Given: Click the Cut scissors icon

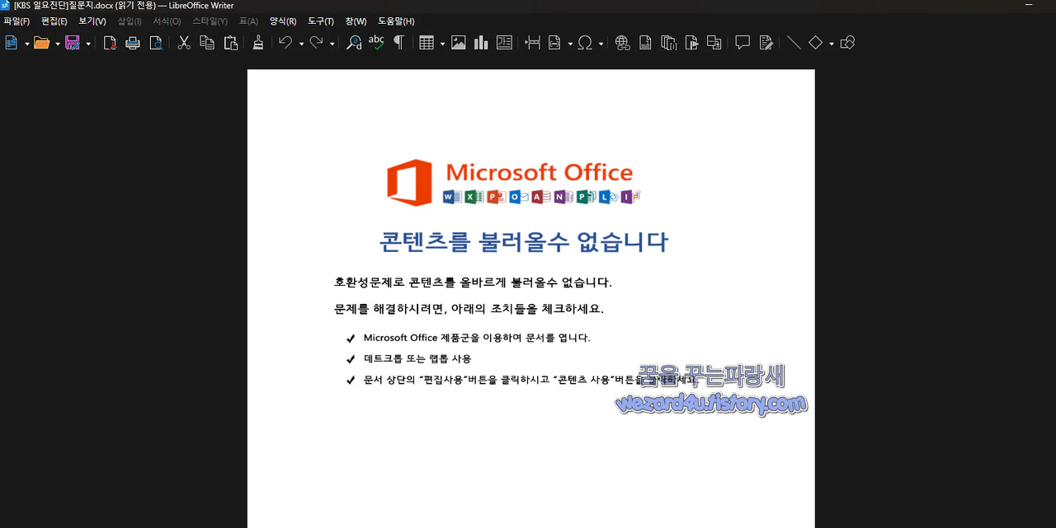Looking at the screenshot, I should pyautogui.click(x=184, y=43).
